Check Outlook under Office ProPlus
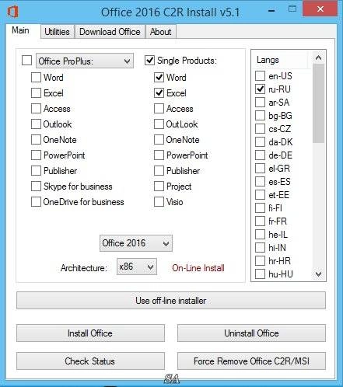 coord(36,124)
